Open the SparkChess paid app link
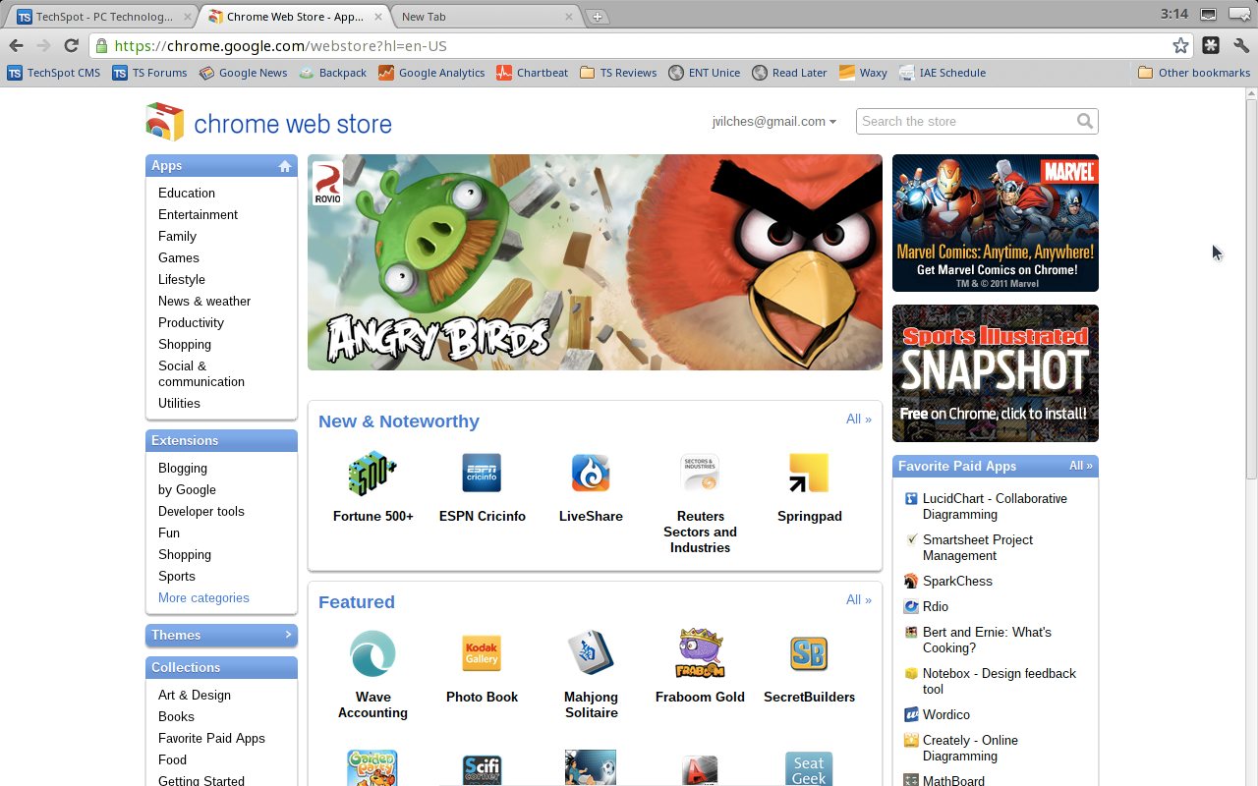Screen dimensions: 1258x786 [x=957, y=581]
